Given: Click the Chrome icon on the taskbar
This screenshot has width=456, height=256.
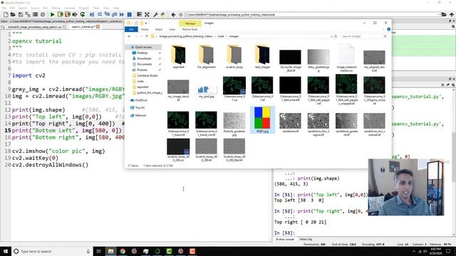Looking at the screenshot, I should coord(123,251).
